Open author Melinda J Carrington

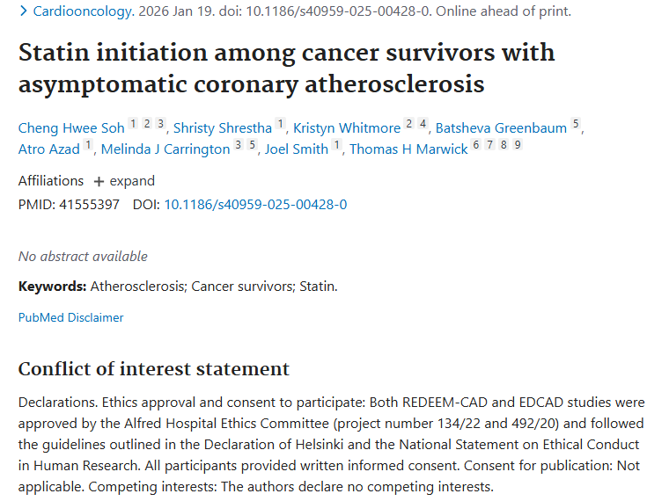pyautogui.click(x=165, y=149)
